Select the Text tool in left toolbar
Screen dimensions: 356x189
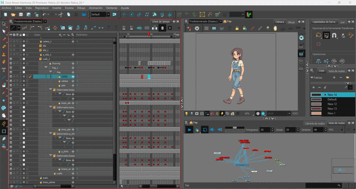click(x=4, y=70)
